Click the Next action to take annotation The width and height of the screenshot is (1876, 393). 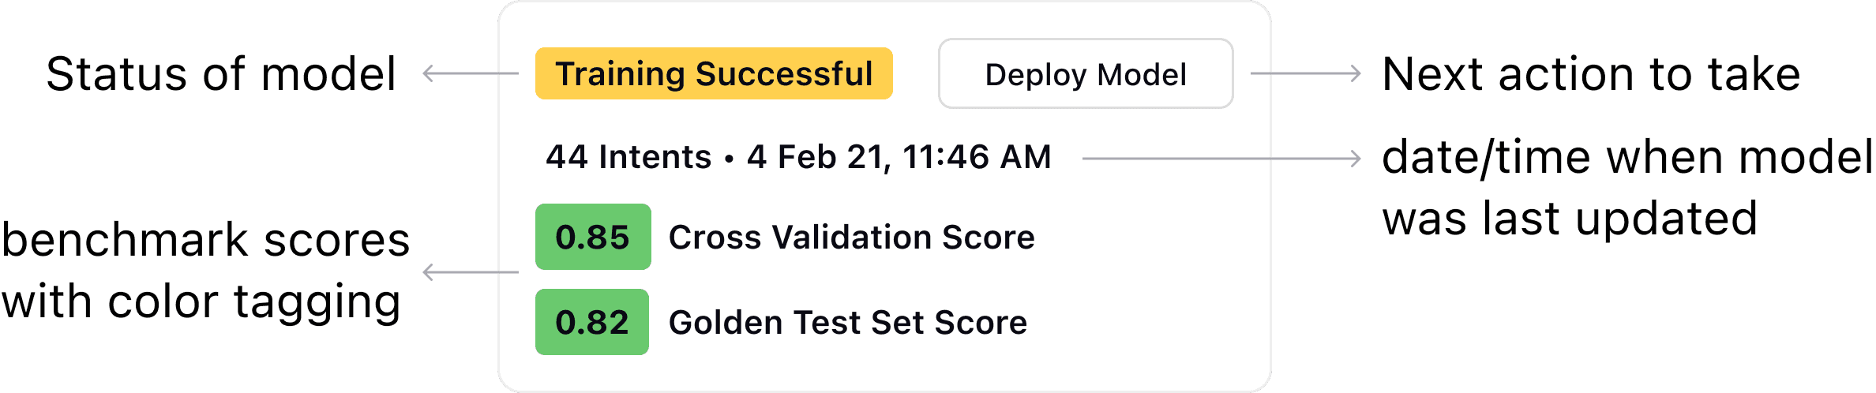[x=1591, y=74]
